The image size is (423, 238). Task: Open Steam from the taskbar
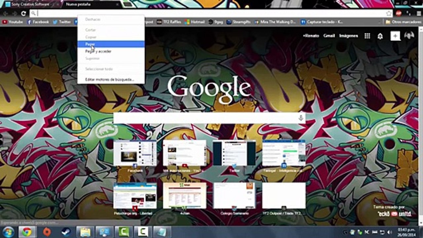tap(66, 232)
